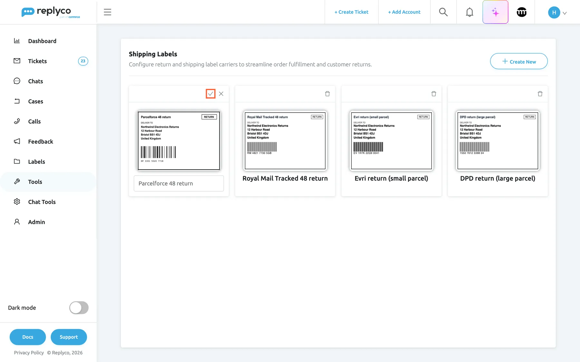Click the Feedback megaphone icon

pyautogui.click(x=17, y=141)
